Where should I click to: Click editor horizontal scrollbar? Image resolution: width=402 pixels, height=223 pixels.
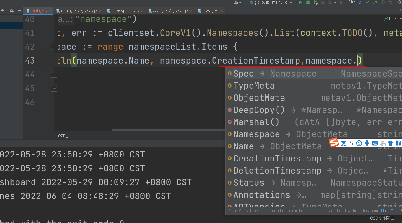click(168, 130)
